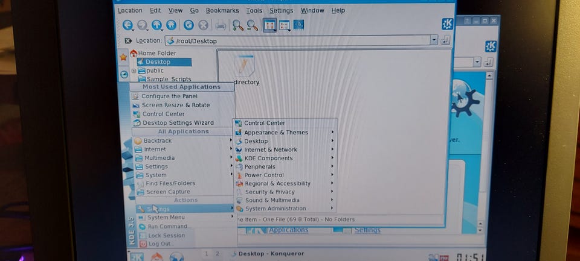Click the Control Center icon in submenu

point(238,123)
